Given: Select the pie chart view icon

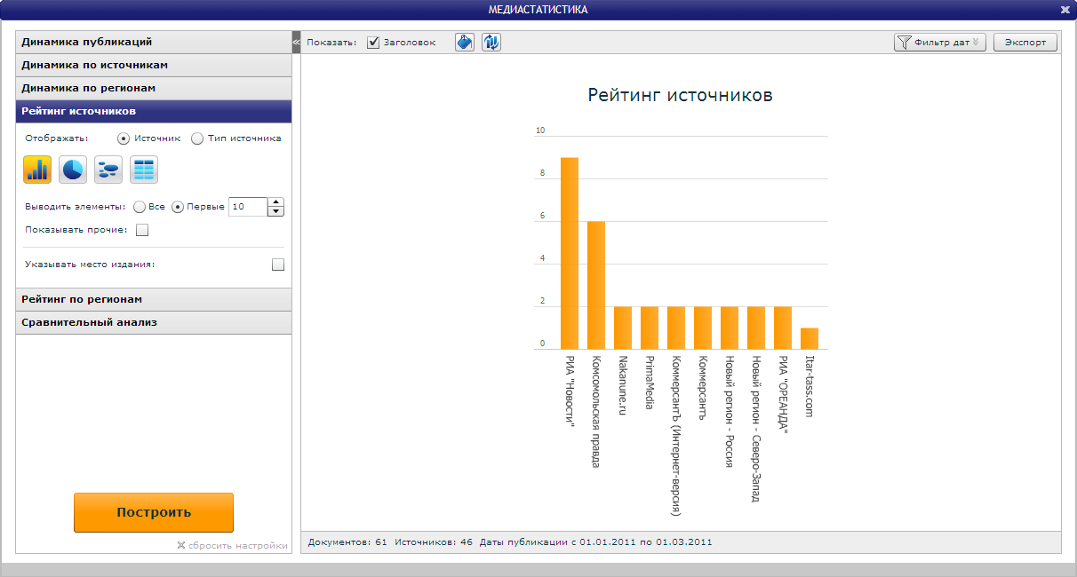Looking at the screenshot, I should pos(73,169).
